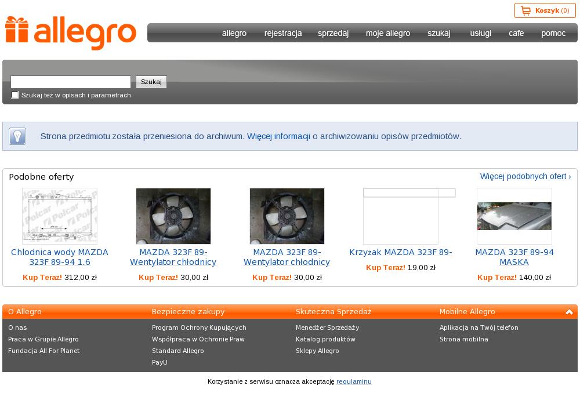Open the MAZDA MASKA hood thumbnail
Image resolution: width=580 pixels, height=393 pixels.
(x=514, y=216)
